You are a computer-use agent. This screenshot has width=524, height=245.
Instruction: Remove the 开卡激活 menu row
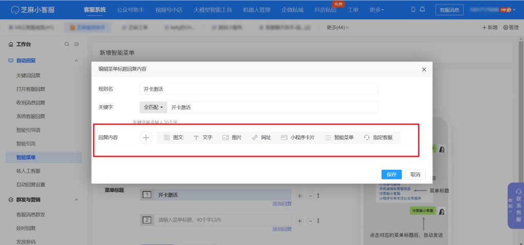[310, 195]
